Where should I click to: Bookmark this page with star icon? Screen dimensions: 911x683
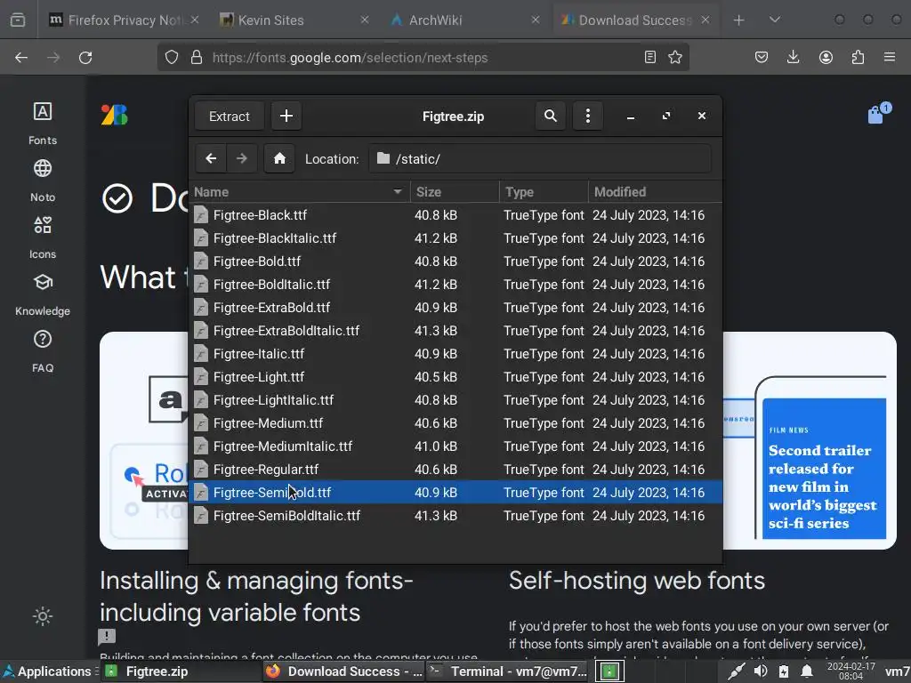(x=675, y=57)
